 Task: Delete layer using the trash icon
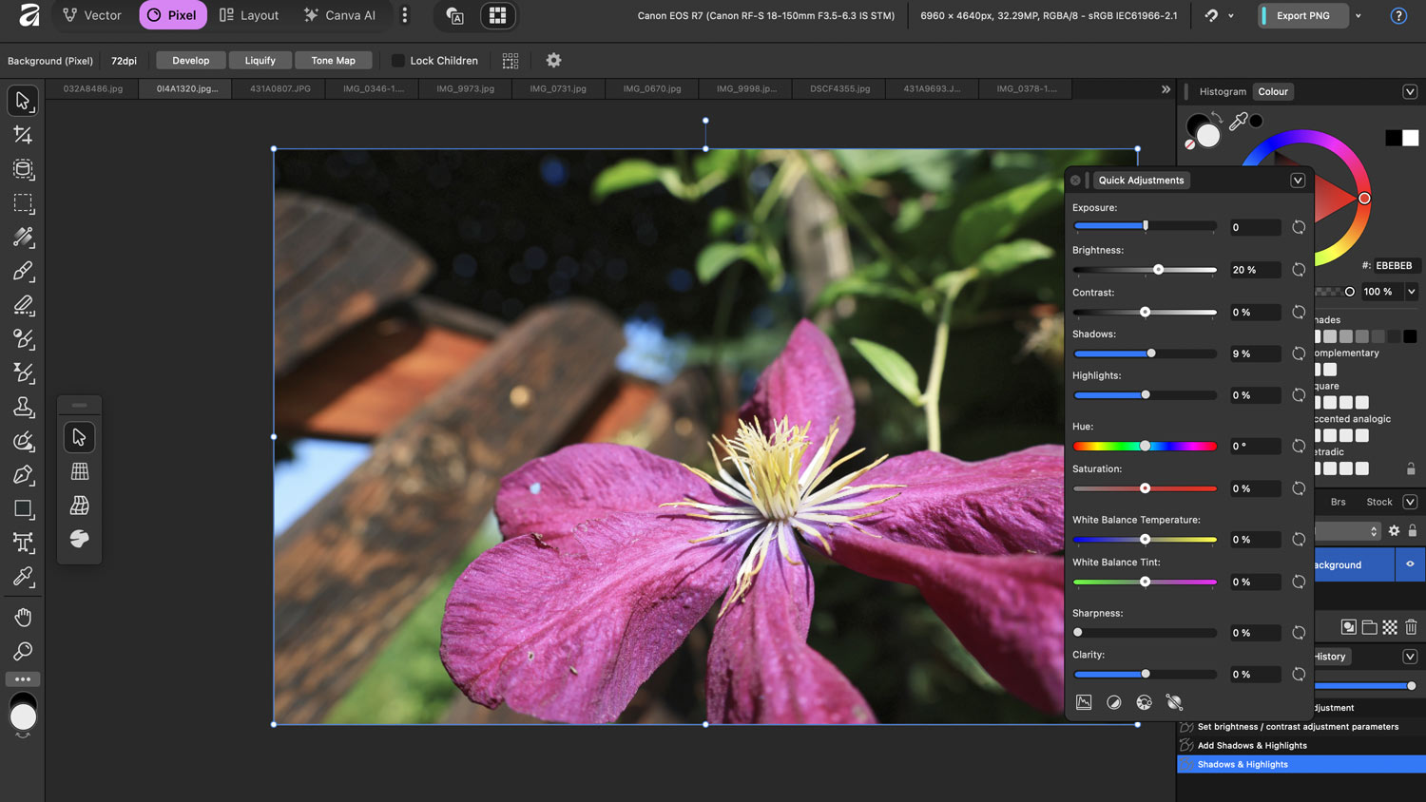1411,627
